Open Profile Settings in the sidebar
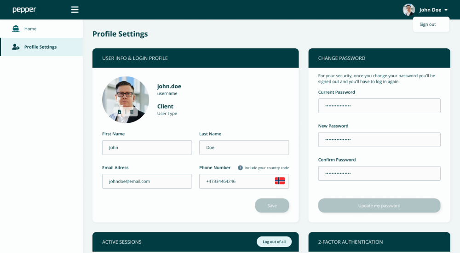This screenshot has width=460, height=253. coord(41,47)
